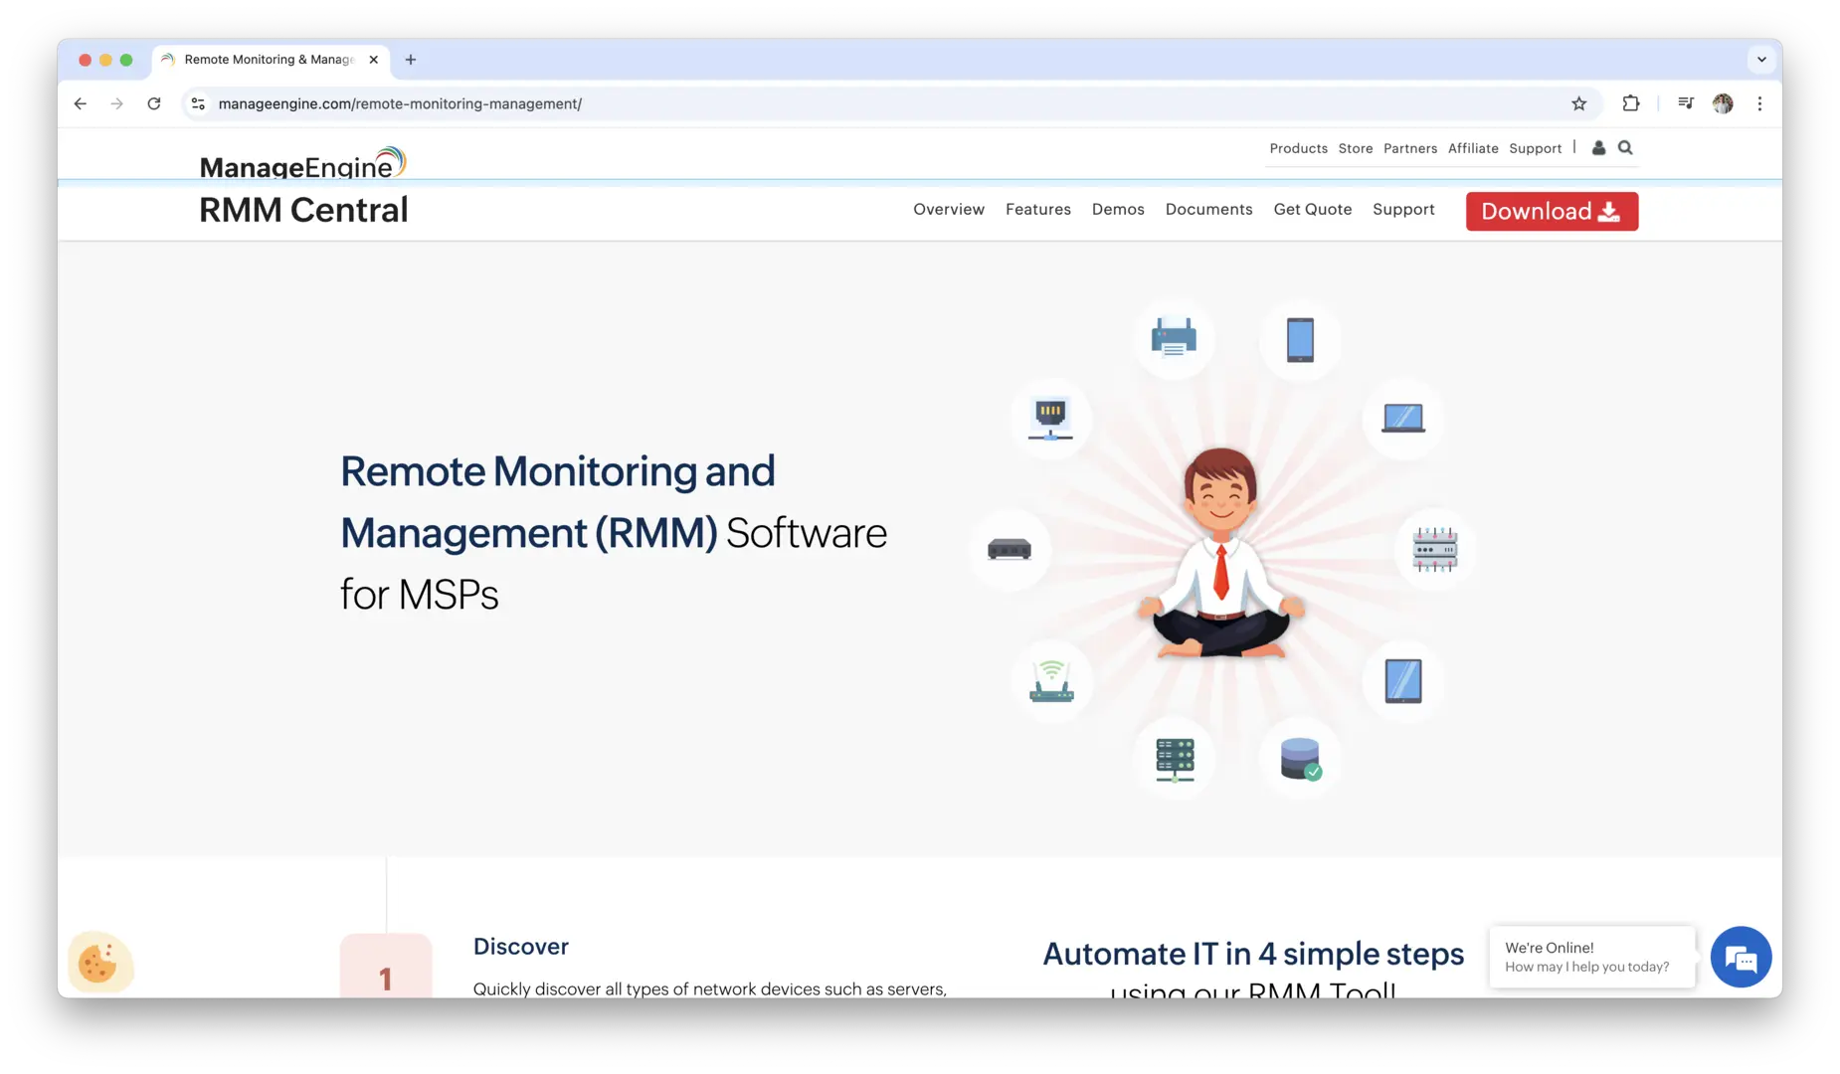
Task: Reload the current page
Action: [x=154, y=103]
